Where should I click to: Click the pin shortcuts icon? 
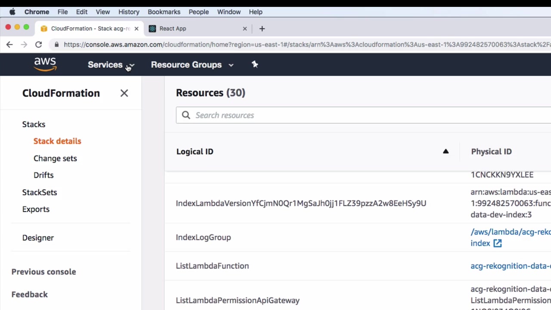coord(255,65)
